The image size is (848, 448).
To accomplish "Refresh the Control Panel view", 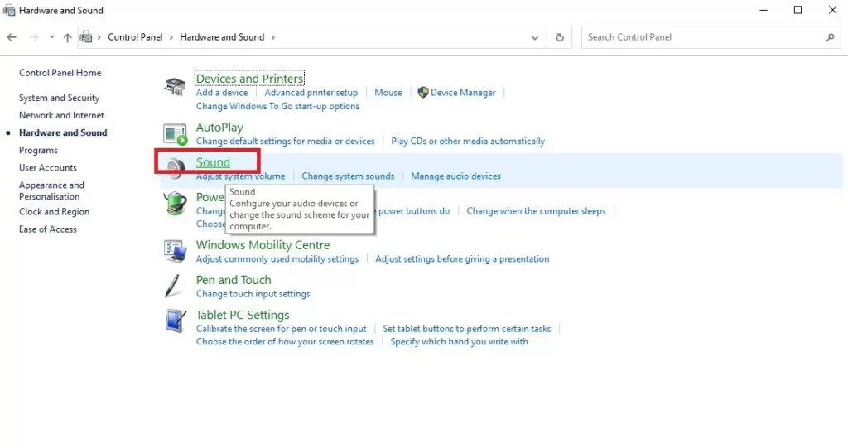I will click(560, 37).
